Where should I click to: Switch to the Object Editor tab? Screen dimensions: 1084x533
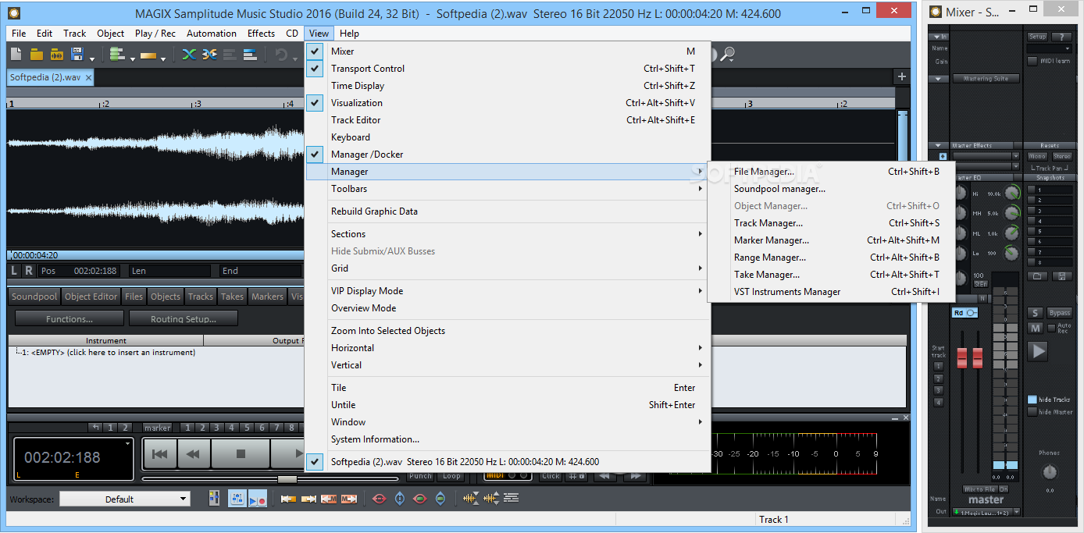91,297
